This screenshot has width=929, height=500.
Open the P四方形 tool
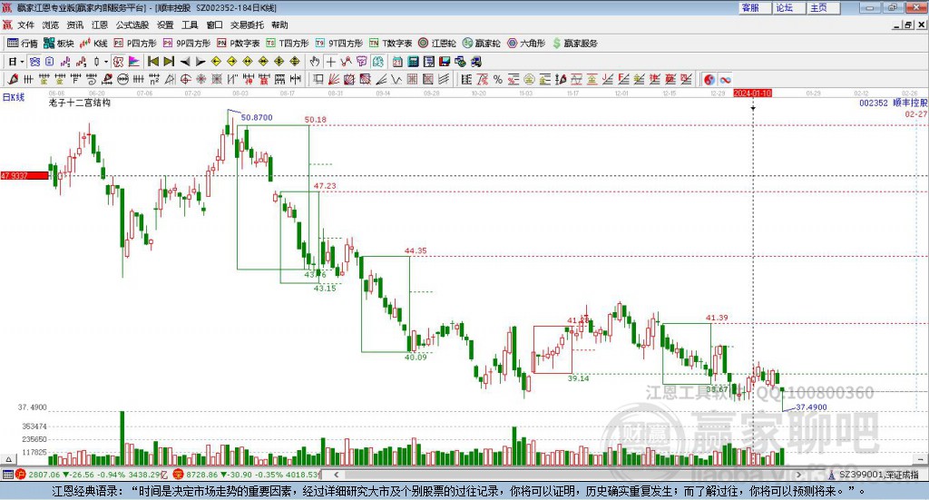(135, 44)
